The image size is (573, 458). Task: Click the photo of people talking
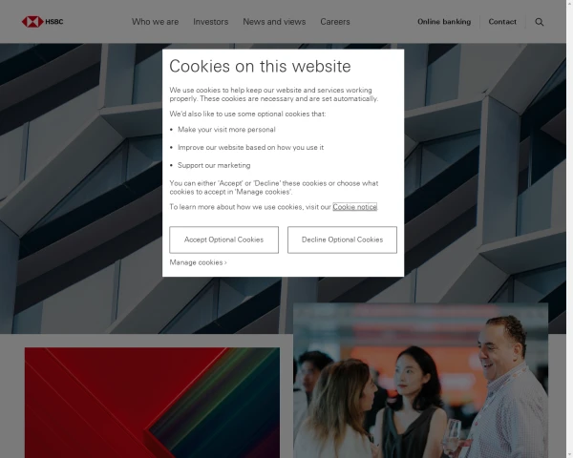pos(420,380)
